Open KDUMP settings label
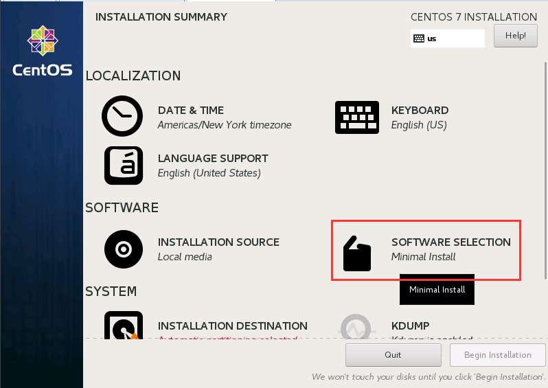Image resolution: width=548 pixels, height=388 pixels. 410,326
